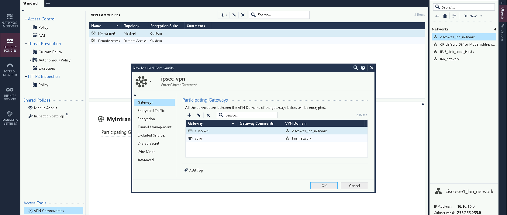
Task: Confirm the dialog with OK
Action: [324, 186]
